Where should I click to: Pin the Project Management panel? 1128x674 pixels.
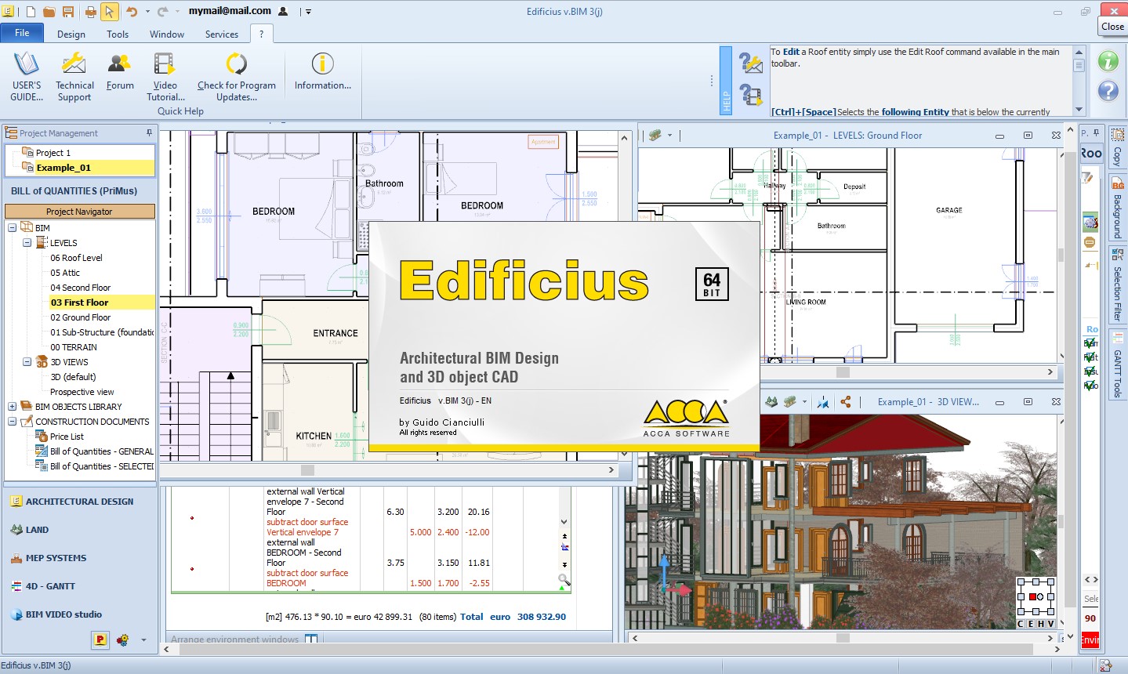coord(149,132)
